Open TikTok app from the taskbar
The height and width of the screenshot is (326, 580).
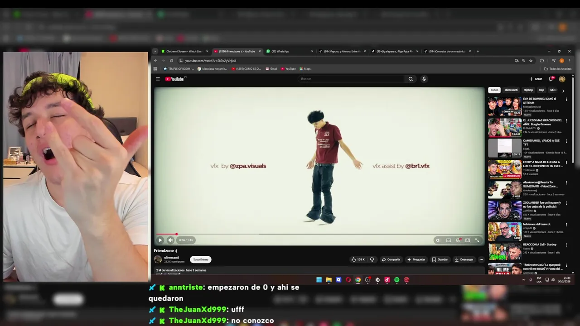(387, 280)
